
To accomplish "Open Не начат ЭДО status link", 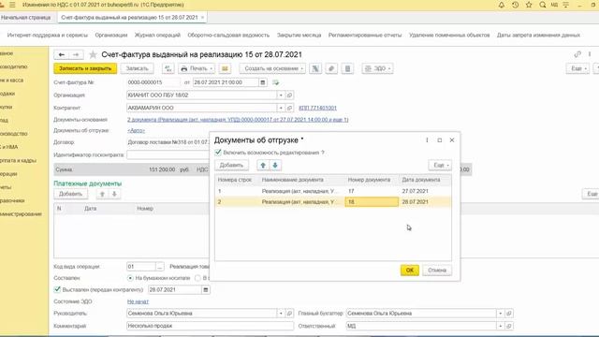I will pyautogui.click(x=138, y=301).
